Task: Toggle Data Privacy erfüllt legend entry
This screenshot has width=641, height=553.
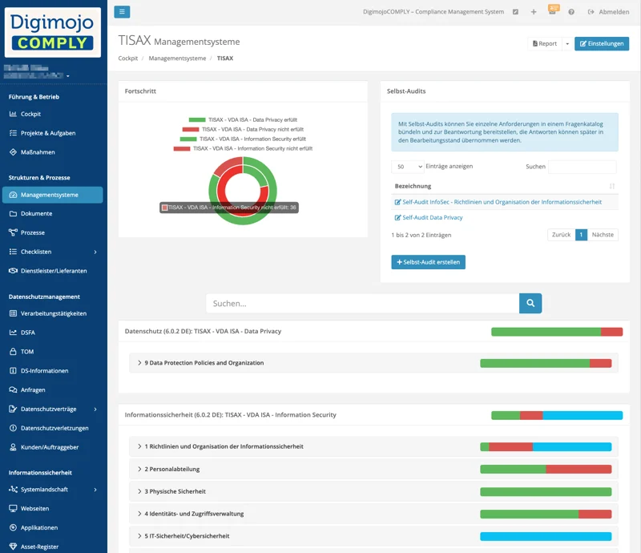Action: point(243,120)
